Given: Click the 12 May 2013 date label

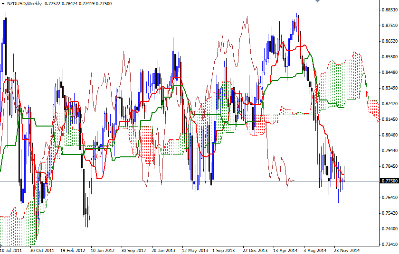Looking at the screenshot, I should coord(195,251).
